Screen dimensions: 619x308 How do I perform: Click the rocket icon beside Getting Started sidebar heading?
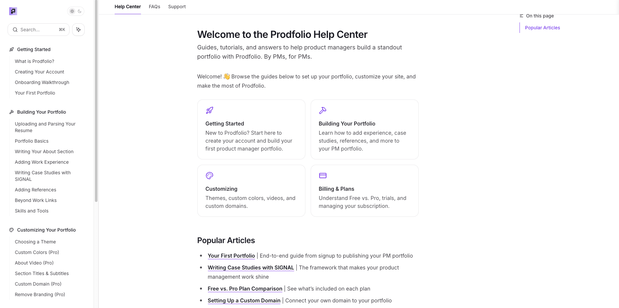tap(12, 49)
